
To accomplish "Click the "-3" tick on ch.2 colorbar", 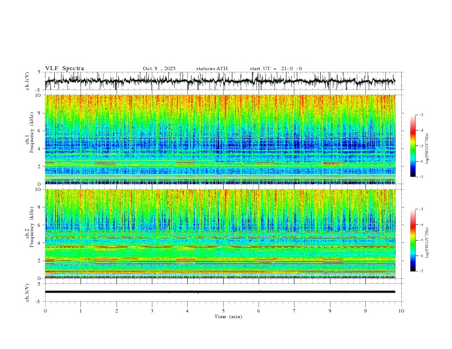I will (x=421, y=209).
